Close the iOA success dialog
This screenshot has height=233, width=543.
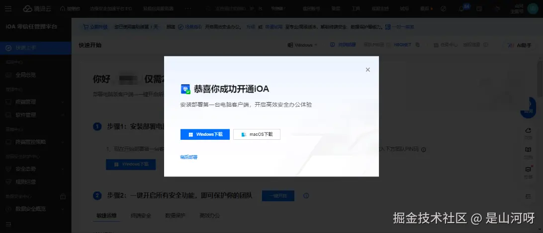(368, 70)
